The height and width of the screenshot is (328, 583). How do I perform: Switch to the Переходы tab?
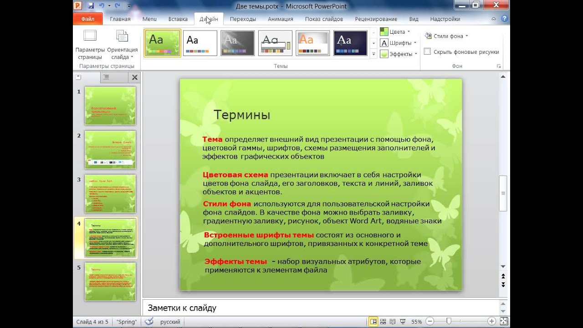(x=243, y=19)
